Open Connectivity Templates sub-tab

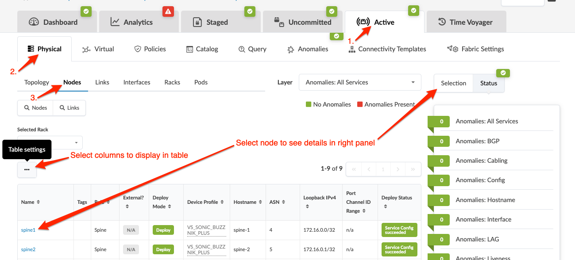tap(387, 49)
